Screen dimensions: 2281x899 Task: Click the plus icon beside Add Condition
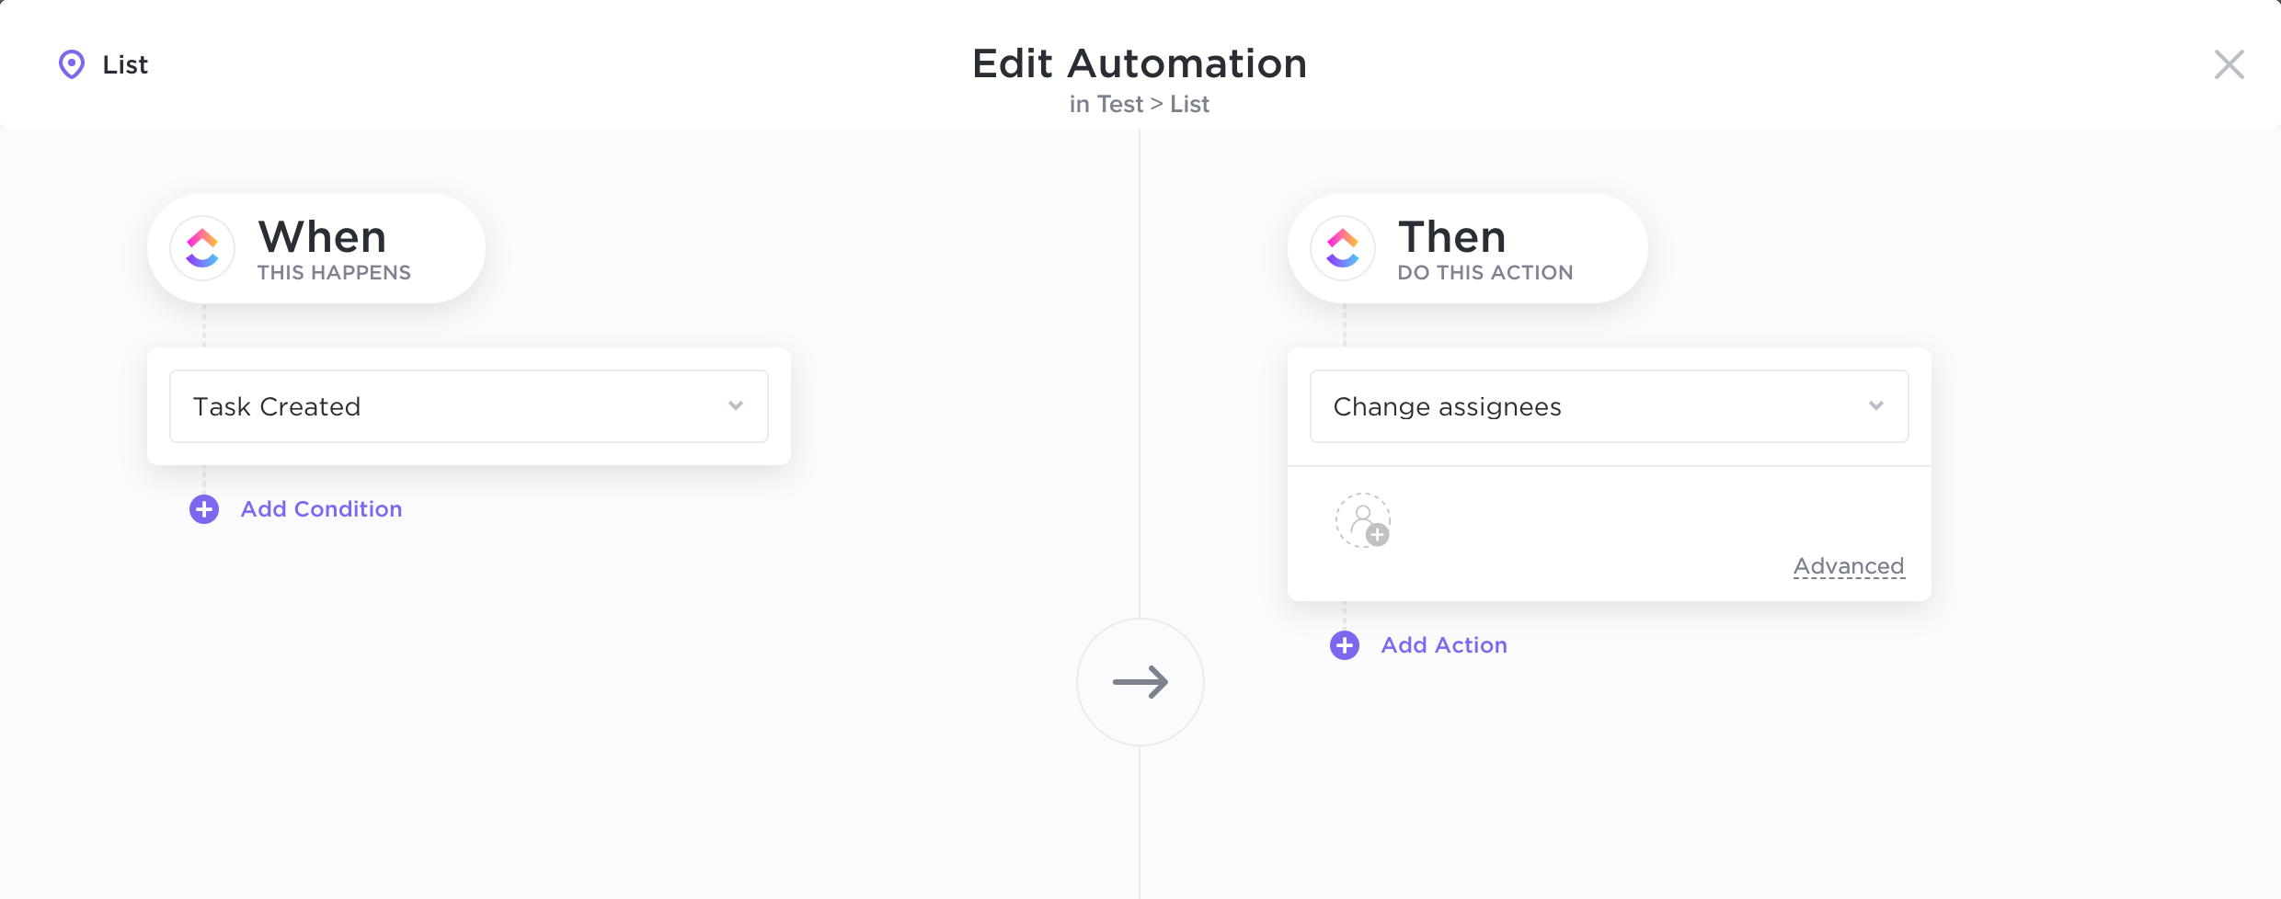tap(204, 509)
